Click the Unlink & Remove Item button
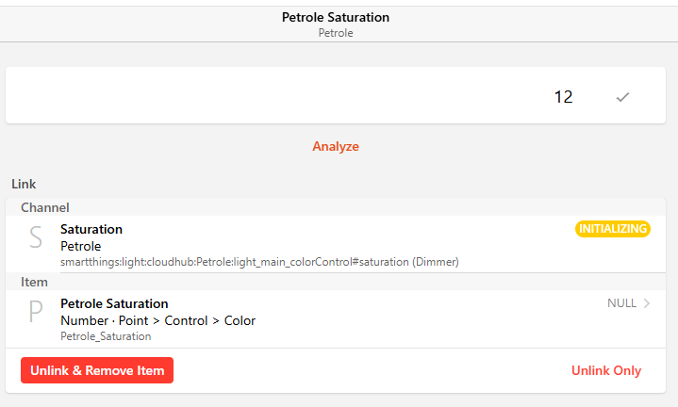The width and height of the screenshot is (678, 407). [x=97, y=370]
